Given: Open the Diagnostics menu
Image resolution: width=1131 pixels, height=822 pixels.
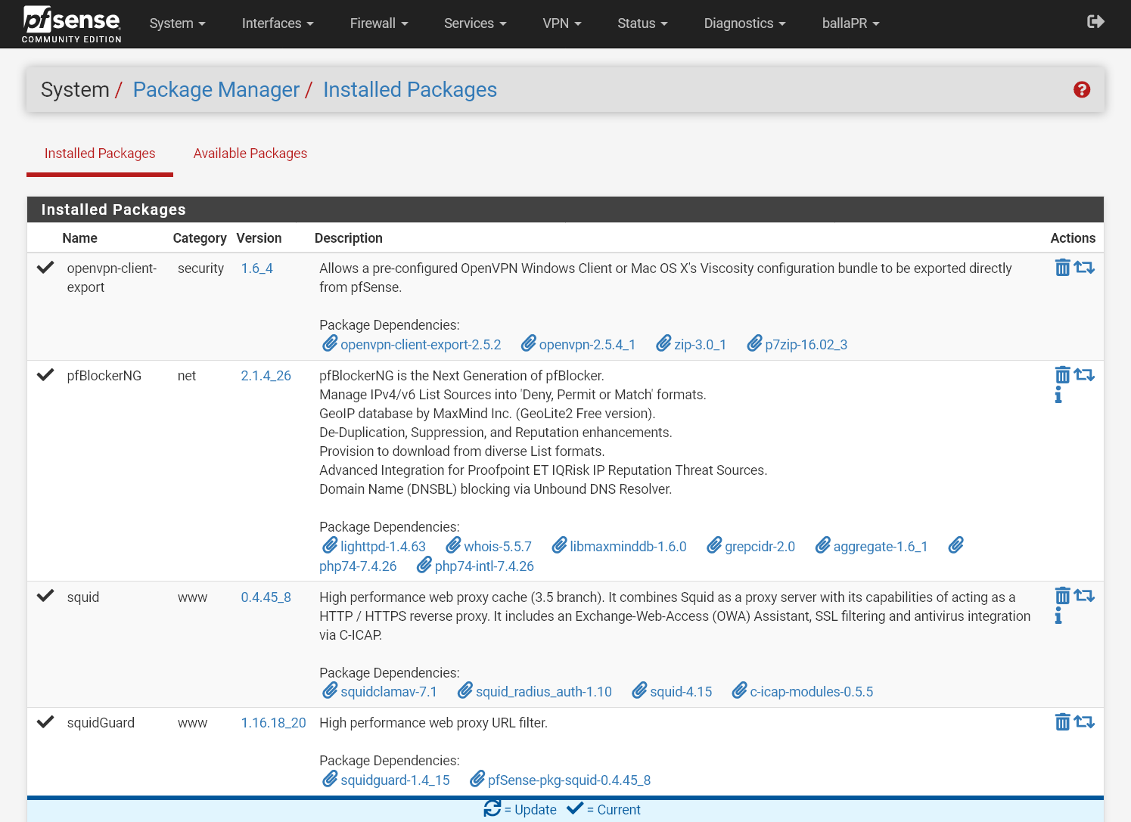Looking at the screenshot, I should click(744, 23).
